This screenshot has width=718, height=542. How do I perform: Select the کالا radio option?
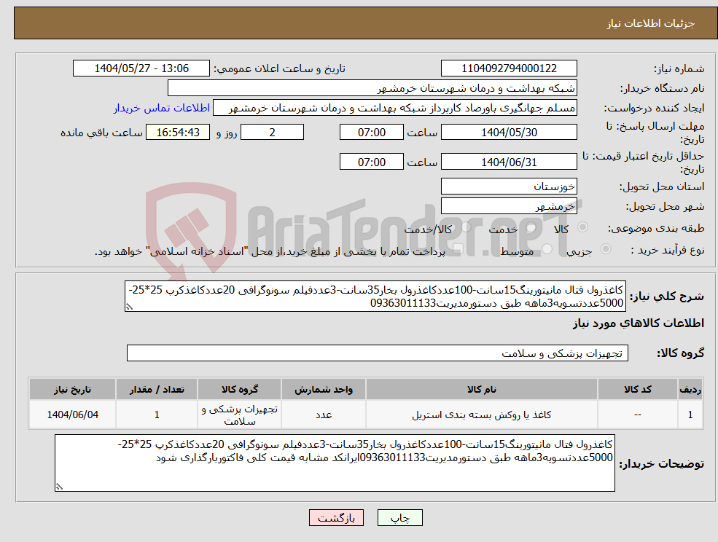(581, 227)
